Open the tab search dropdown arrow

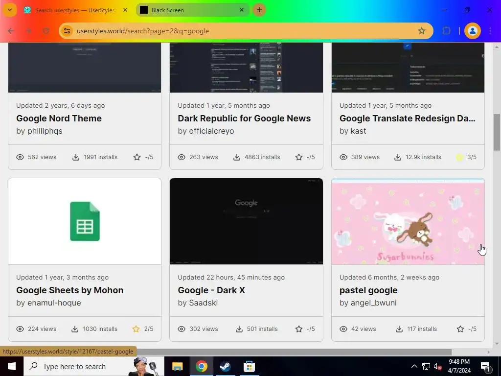pos(10,10)
